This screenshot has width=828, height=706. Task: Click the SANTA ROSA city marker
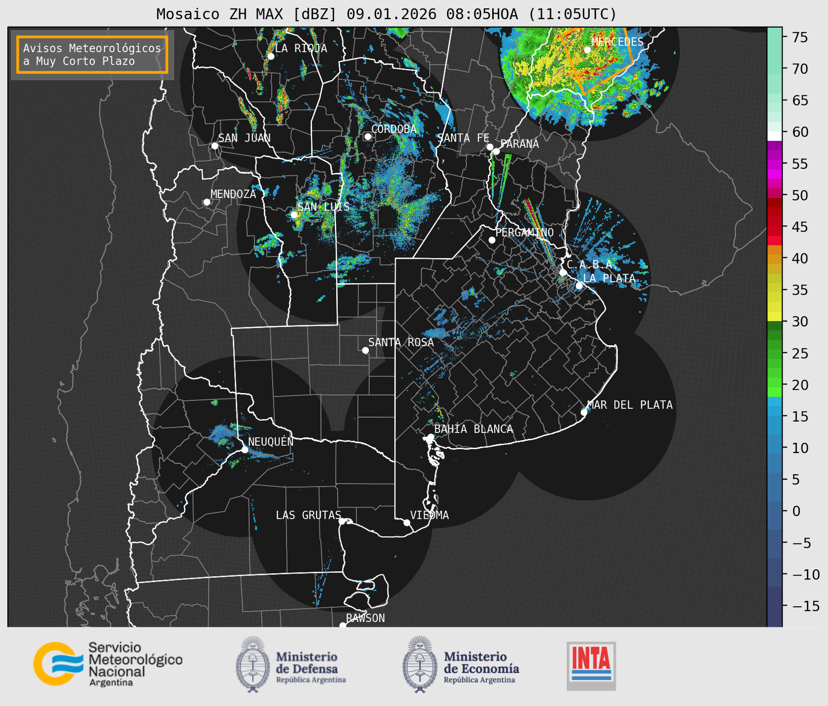coord(365,350)
